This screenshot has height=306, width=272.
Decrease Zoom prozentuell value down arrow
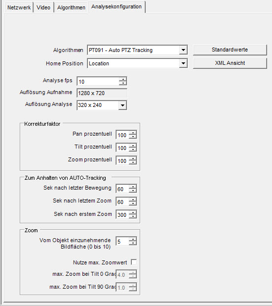(133, 162)
